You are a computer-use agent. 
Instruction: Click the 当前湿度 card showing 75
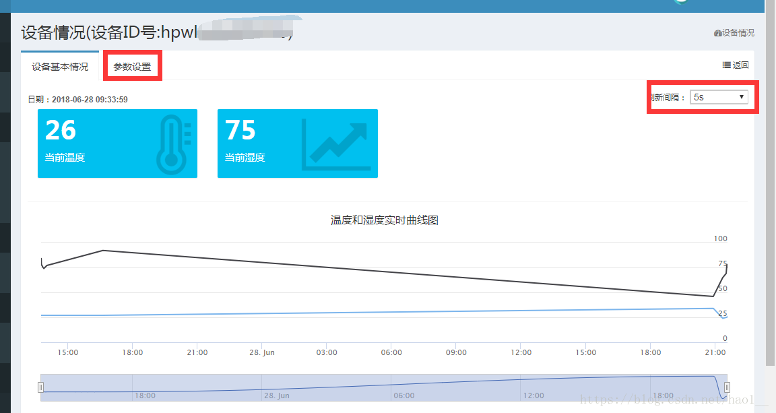pyautogui.click(x=298, y=144)
